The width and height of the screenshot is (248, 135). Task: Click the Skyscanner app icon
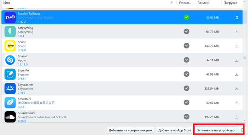tap(10, 88)
